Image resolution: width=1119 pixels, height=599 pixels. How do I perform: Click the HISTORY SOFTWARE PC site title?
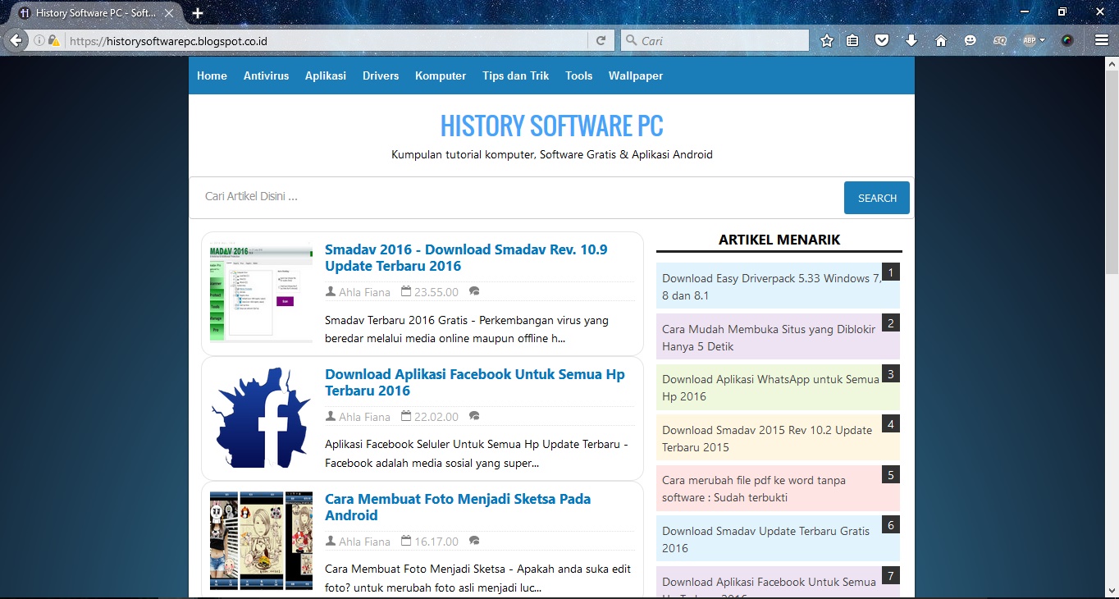tap(552, 126)
